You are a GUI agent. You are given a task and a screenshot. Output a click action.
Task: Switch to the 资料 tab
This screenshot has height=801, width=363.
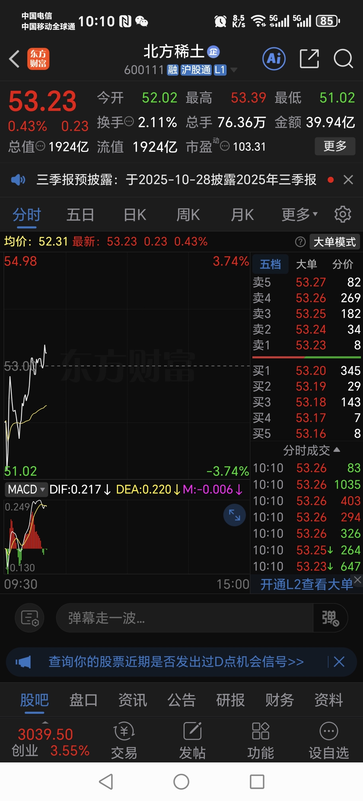[329, 700]
